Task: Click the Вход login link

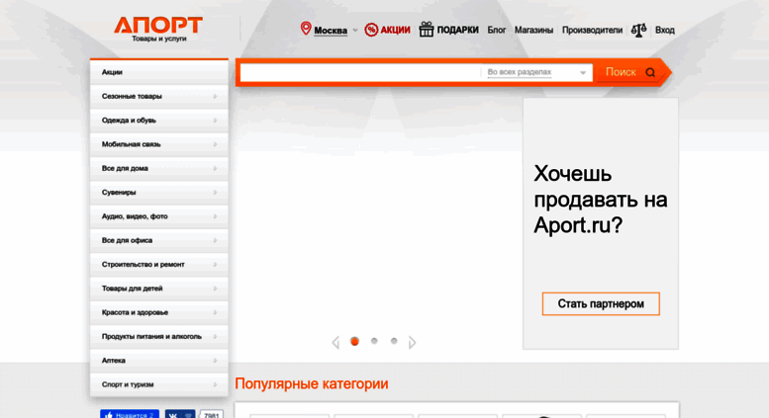Action: [x=664, y=31]
